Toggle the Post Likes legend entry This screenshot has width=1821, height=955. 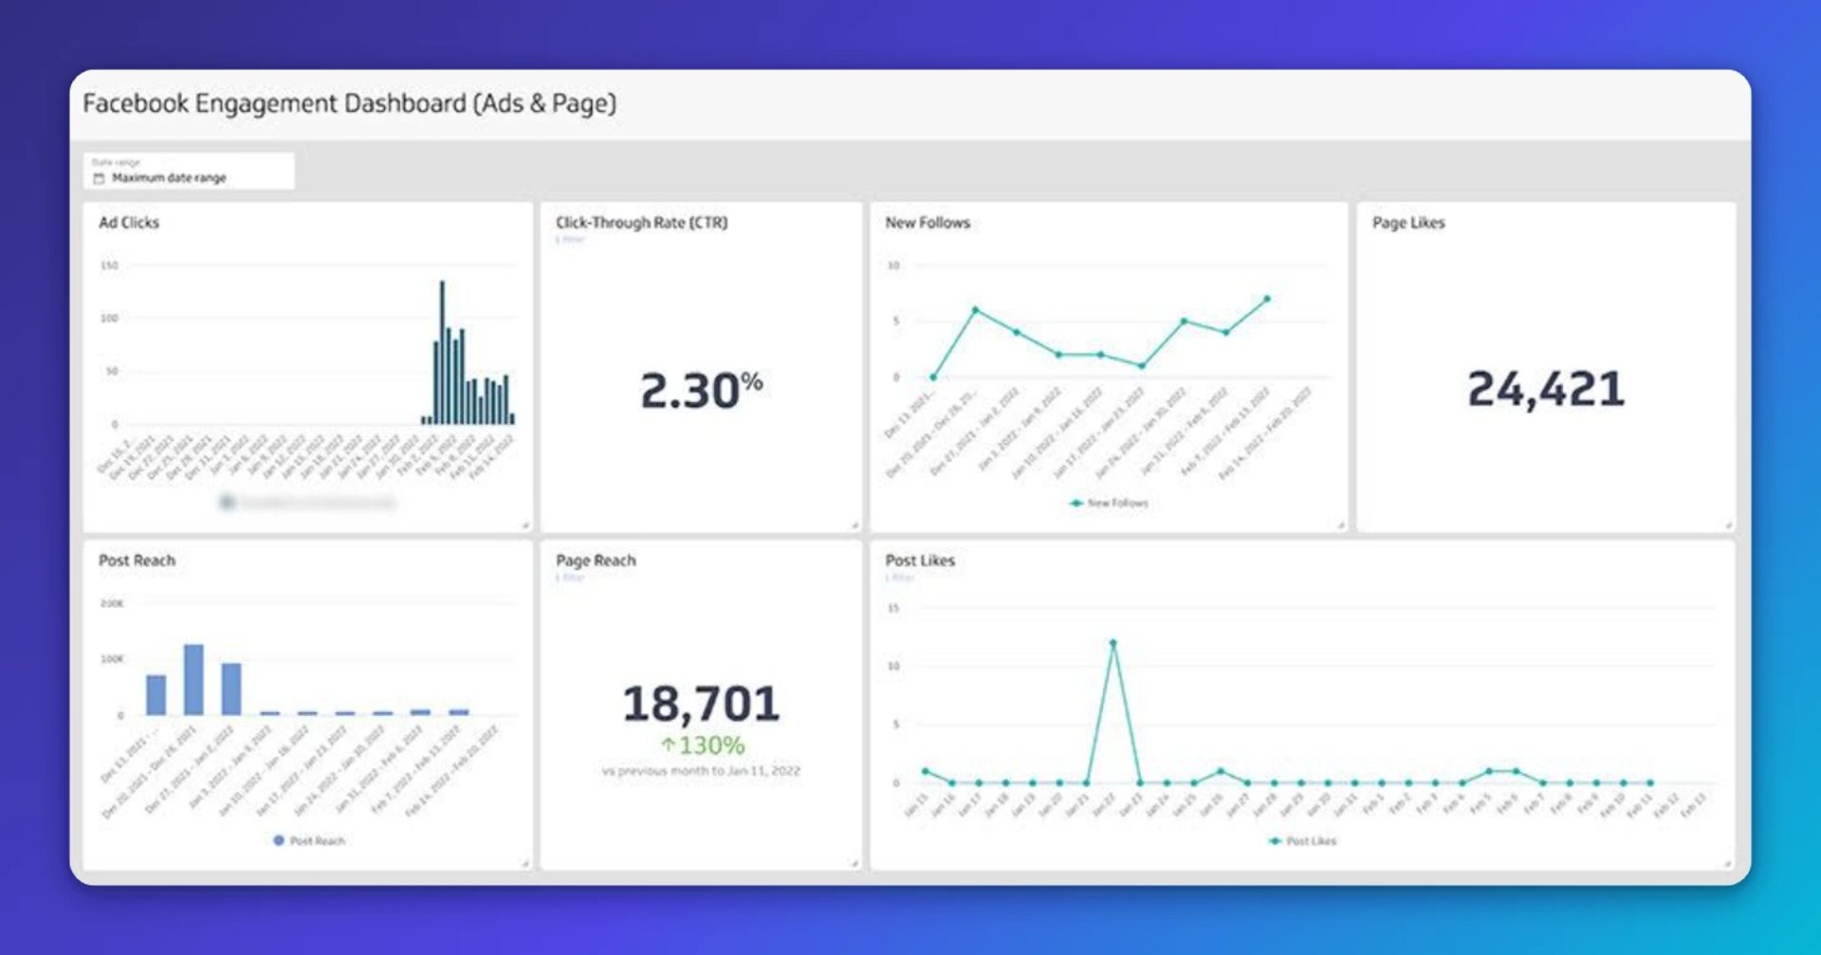pos(1302,840)
